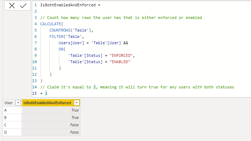This screenshot has height=141, width=251.
Task: Click the user B cell
Action: pyautogui.click(x=12, y=117)
